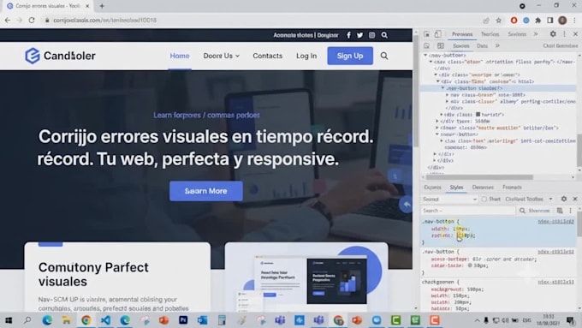Viewport: 582px width, 328px height.
Task: Expand the ihaer class node
Action: [x=437, y=128]
